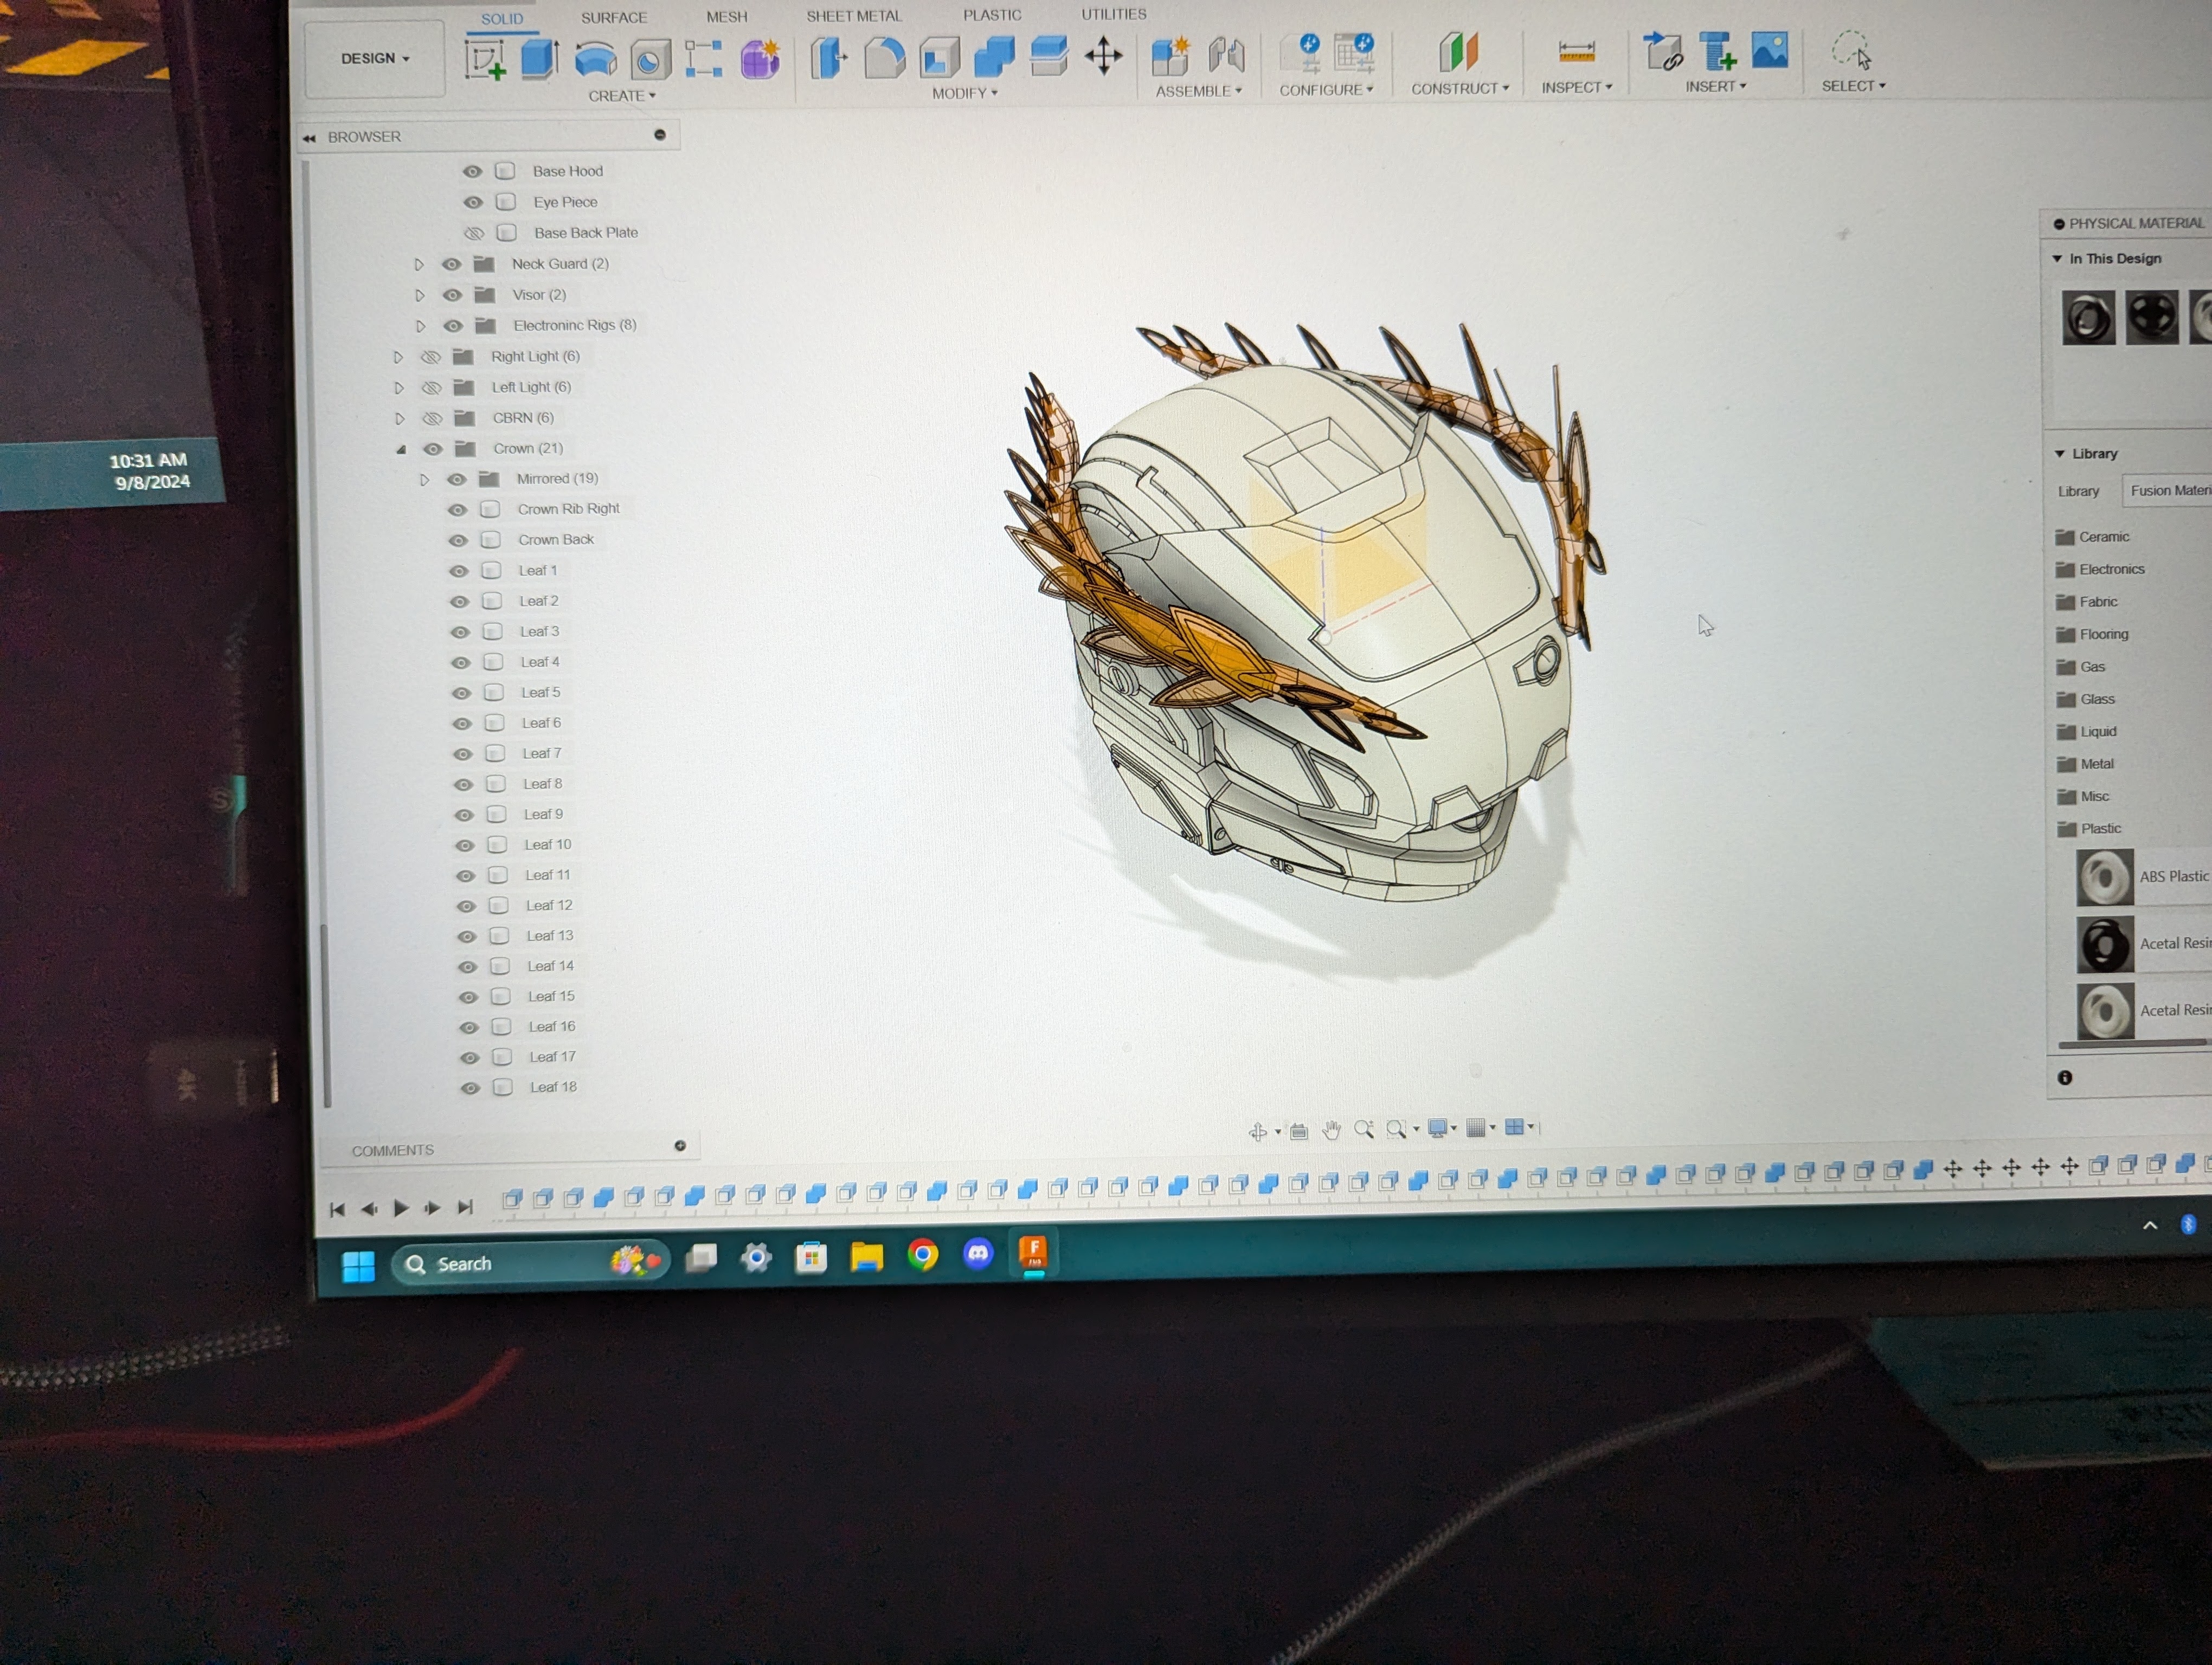The height and width of the screenshot is (1665, 2212).
Task: Expand the Left Light folder
Action: click(x=399, y=388)
